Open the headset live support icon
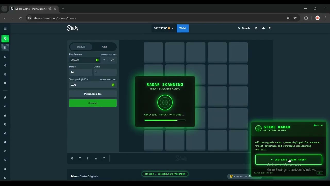The height and width of the screenshot is (186, 330). coord(5,133)
